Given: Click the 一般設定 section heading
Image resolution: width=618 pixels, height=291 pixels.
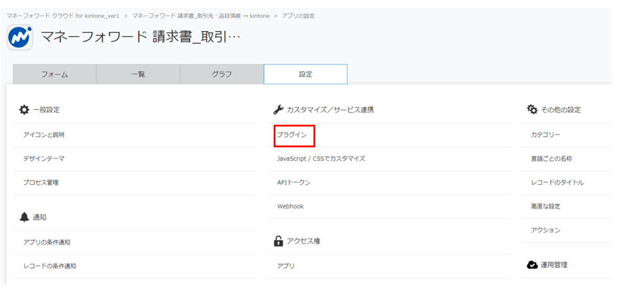Looking at the screenshot, I should click(46, 110).
